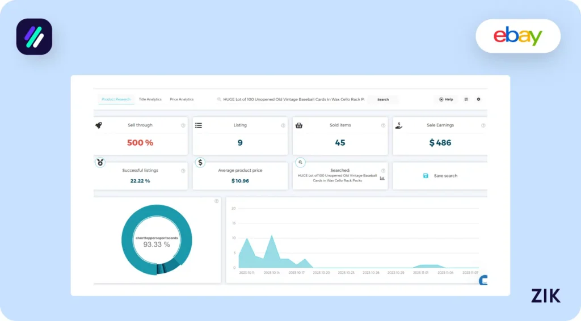The width and height of the screenshot is (581, 321).
Task: Click the Successful listings medal icon
Action: click(x=100, y=162)
